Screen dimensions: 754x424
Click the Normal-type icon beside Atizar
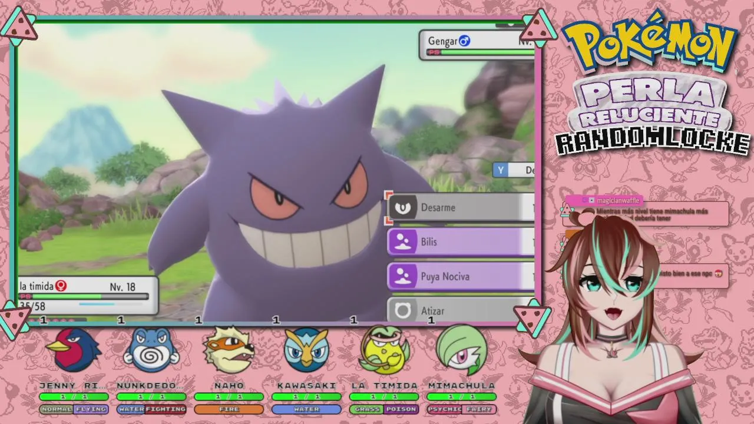pos(403,310)
